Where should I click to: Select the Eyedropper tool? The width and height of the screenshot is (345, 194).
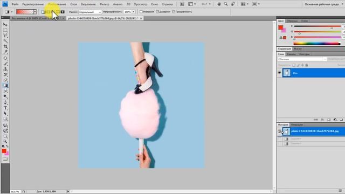click(x=5, y=52)
